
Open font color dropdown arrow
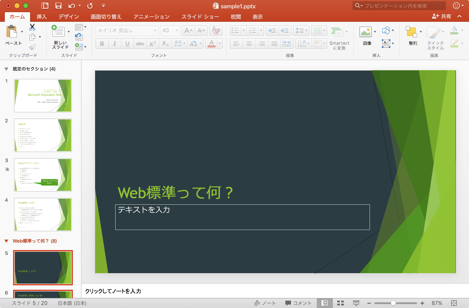[220, 44]
